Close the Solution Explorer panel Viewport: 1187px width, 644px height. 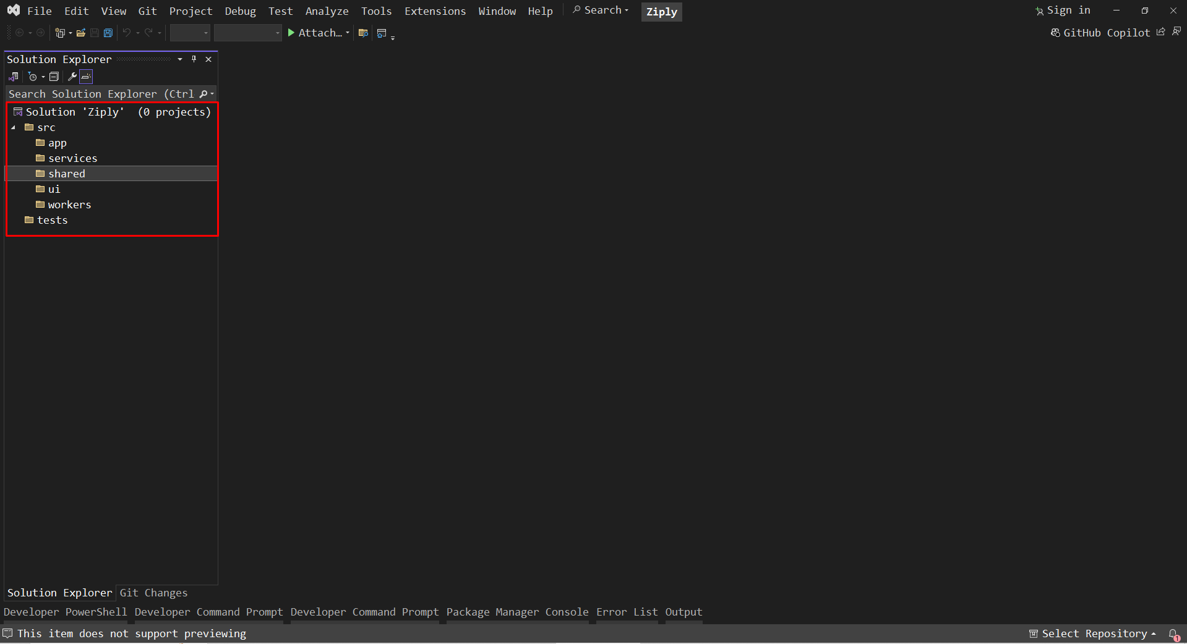208,59
